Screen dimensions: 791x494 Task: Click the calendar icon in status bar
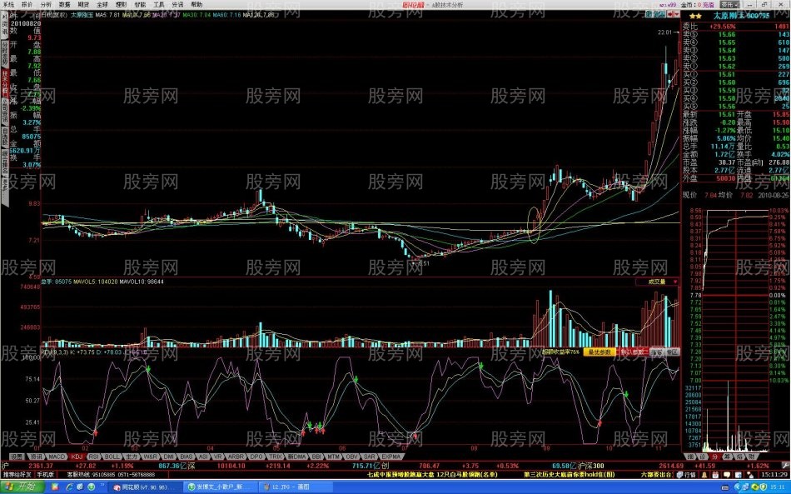point(715,475)
